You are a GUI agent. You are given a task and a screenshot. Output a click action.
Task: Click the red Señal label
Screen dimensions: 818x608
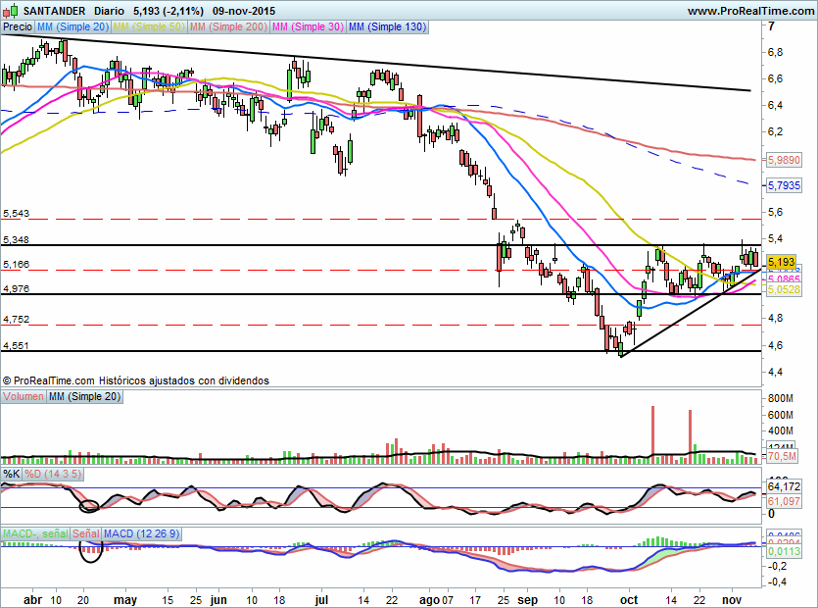coord(86,533)
